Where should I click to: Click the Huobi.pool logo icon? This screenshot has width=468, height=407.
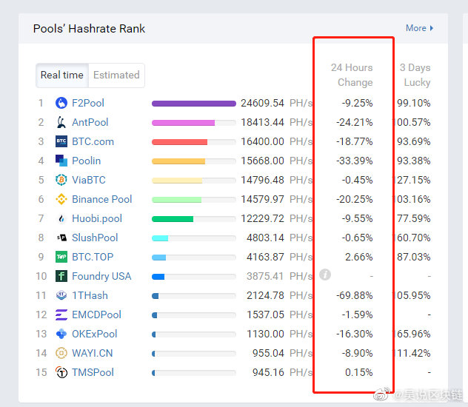pos(61,218)
